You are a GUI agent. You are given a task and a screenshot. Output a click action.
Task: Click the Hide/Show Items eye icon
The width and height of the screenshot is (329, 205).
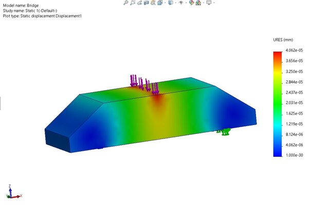(x=181, y=3)
